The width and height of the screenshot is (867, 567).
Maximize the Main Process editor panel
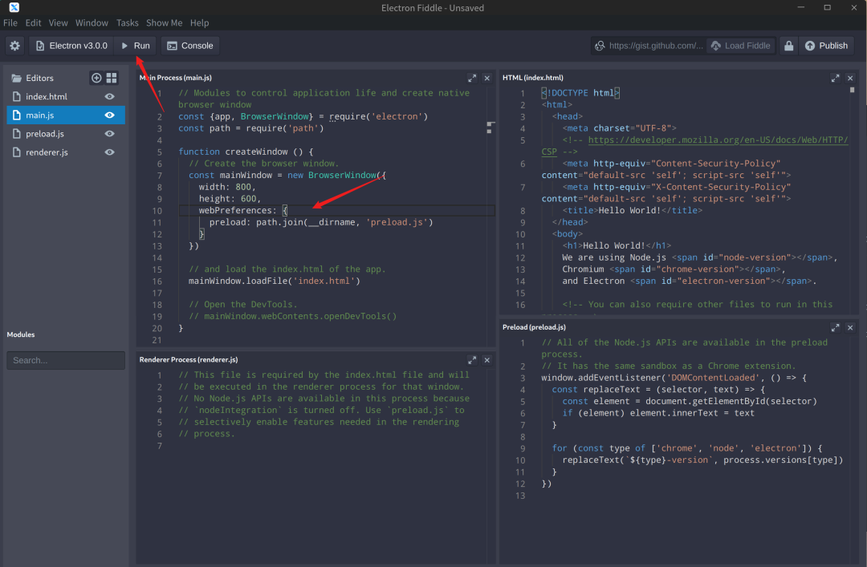[472, 78]
